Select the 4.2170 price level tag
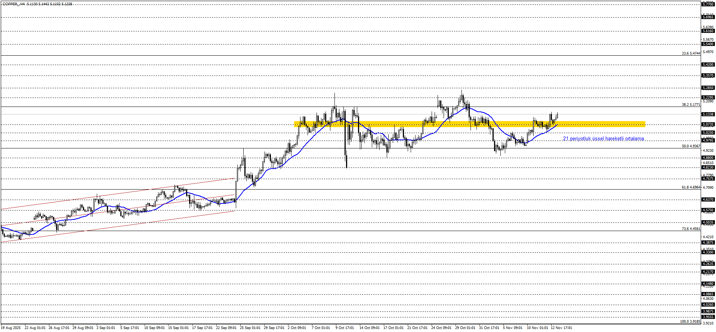Viewport: 716px width, 332px height. (x=708, y=272)
